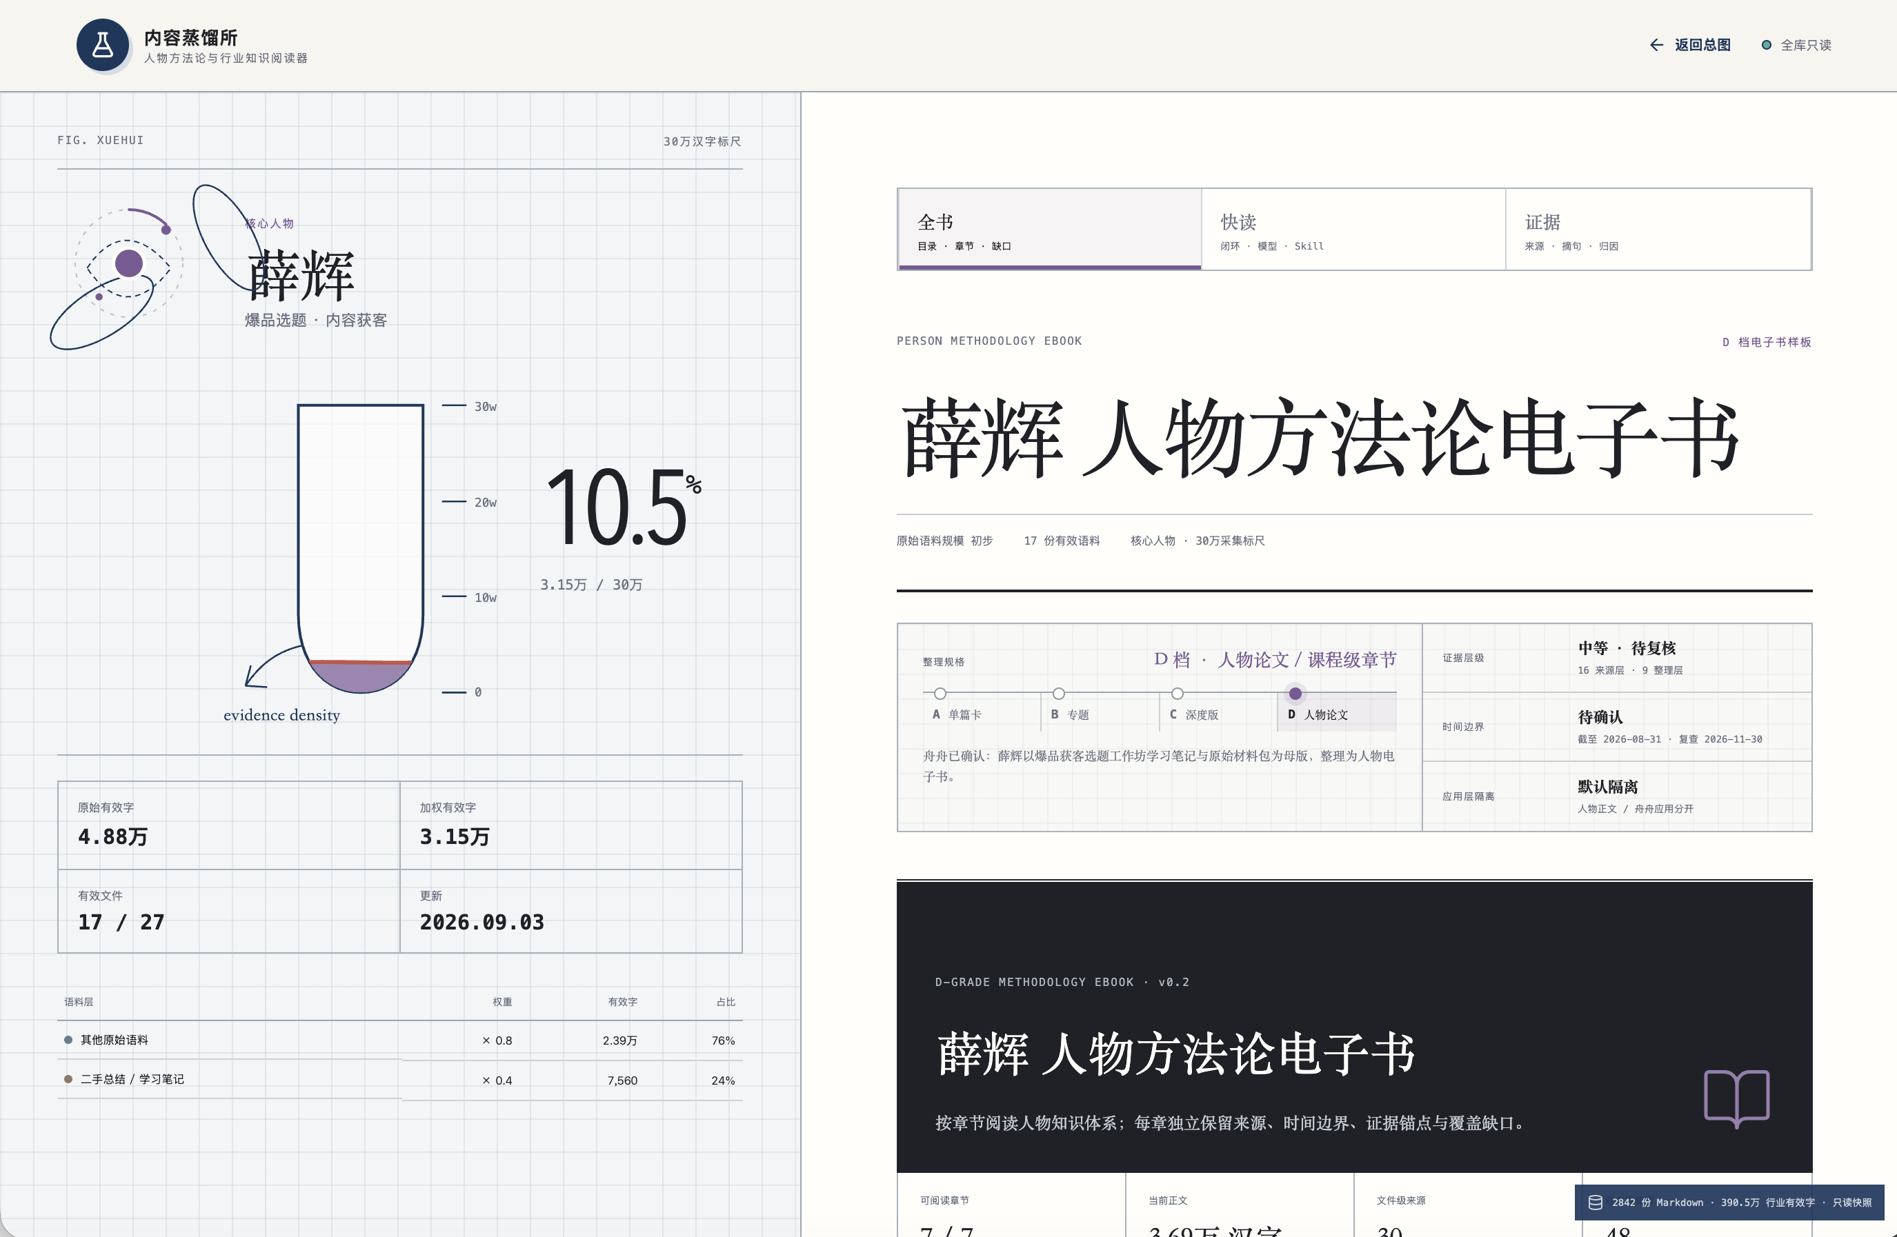Click the 时间边界 待确认 row
Image resolution: width=1897 pixels, height=1237 pixels.
tap(1617, 727)
